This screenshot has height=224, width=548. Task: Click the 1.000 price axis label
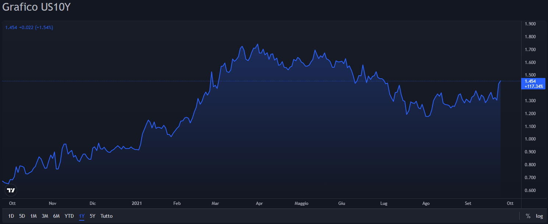530,139
